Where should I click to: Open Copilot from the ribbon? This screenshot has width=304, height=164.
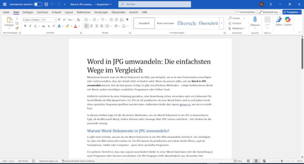288,21
